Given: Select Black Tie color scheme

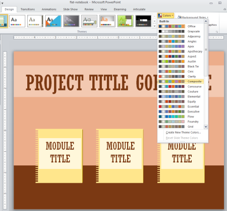Looking at the screenshot, I should 181,66.
